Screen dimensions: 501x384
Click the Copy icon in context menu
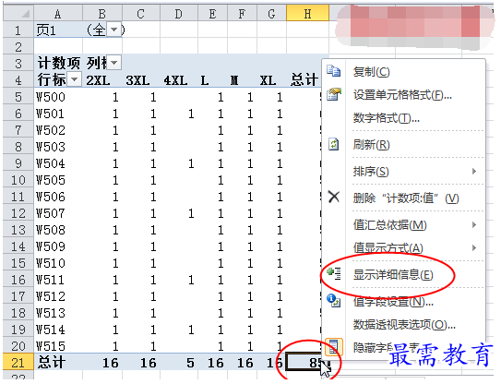pos(334,71)
